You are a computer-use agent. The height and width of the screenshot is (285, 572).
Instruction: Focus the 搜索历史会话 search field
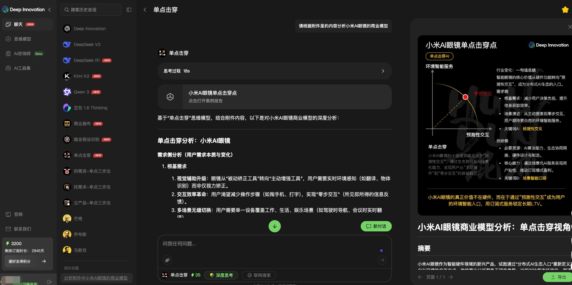point(91,10)
